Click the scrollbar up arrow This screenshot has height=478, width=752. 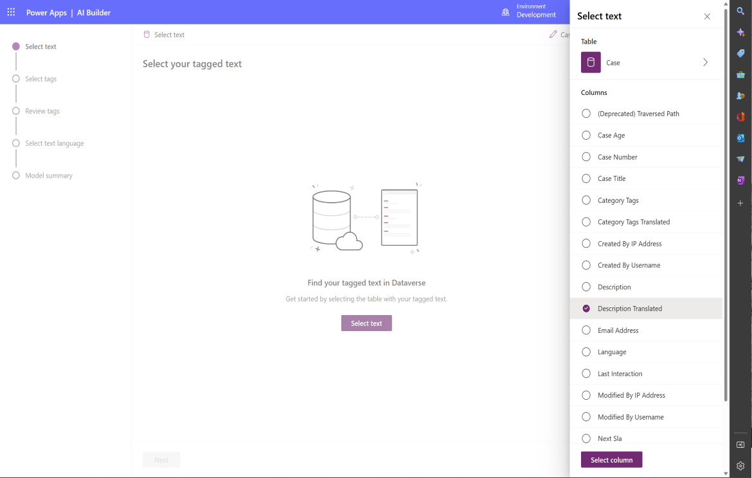pos(726,3)
